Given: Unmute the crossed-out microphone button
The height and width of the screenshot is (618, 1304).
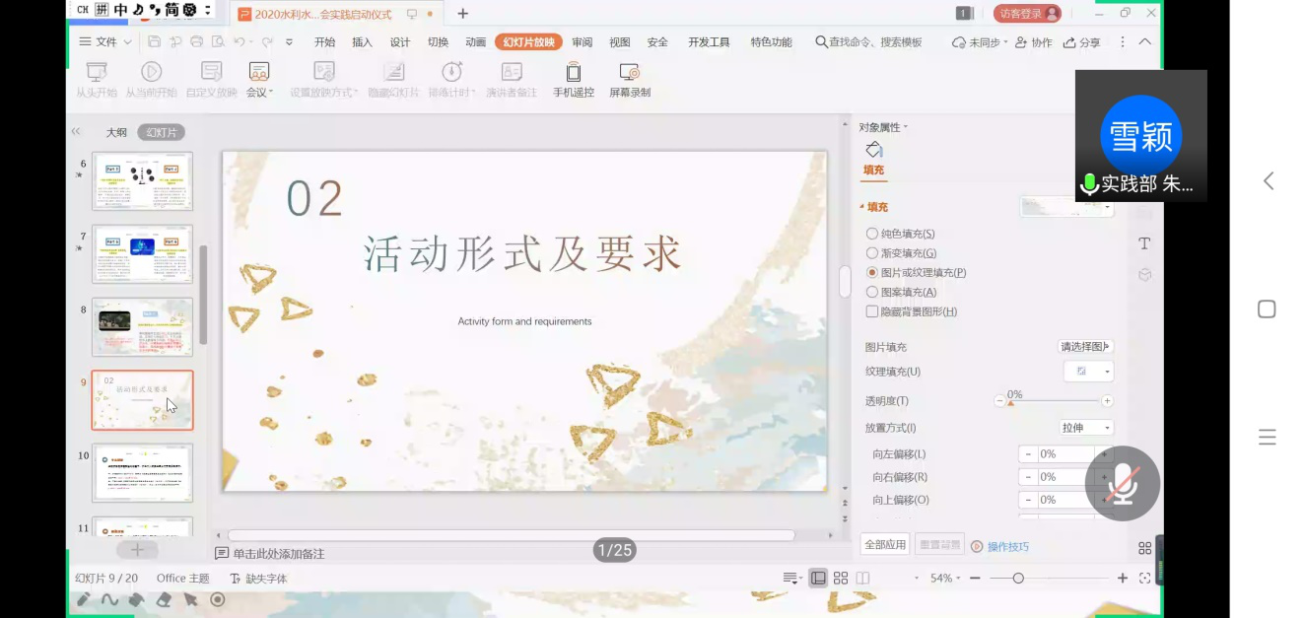Looking at the screenshot, I should tap(1122, 484).
